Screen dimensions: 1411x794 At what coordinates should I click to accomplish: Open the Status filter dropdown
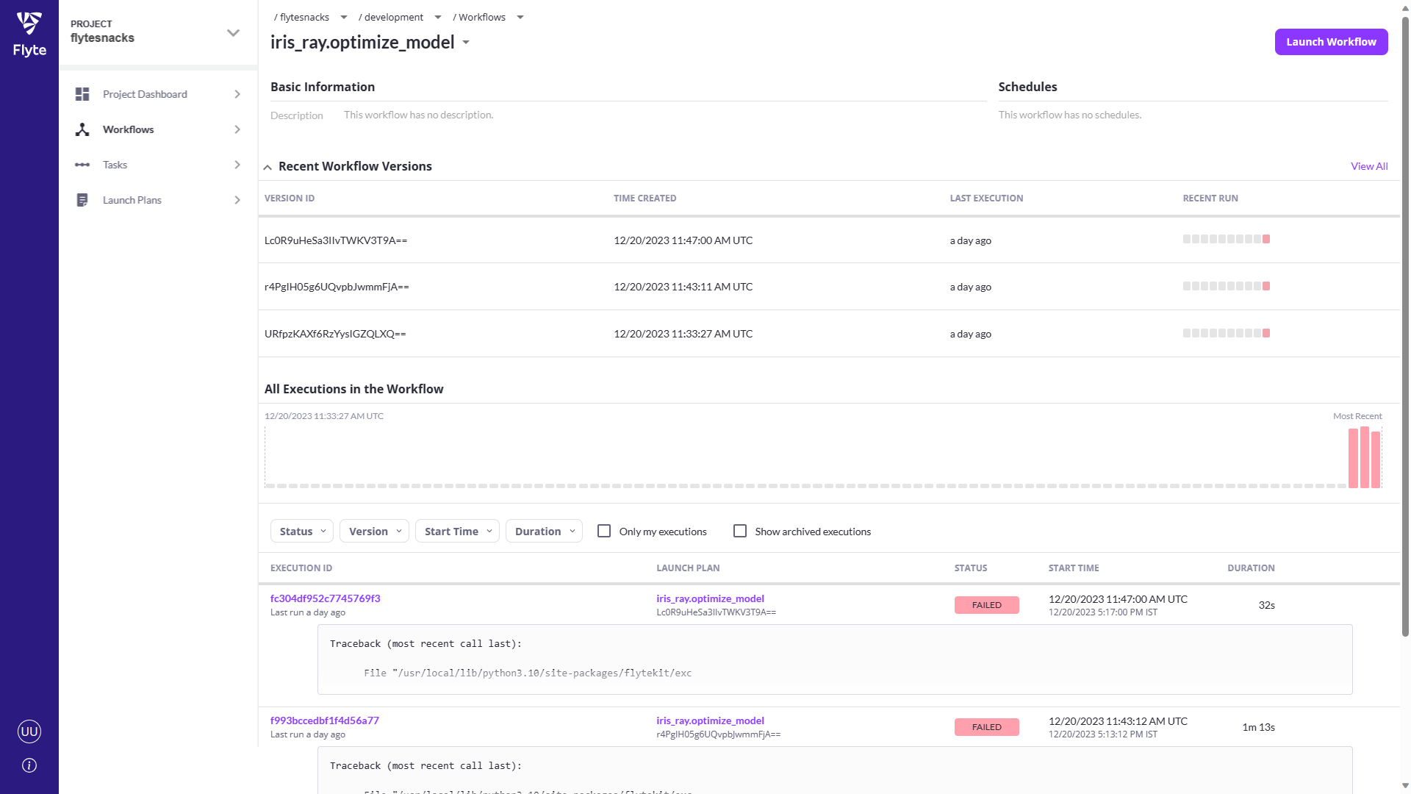[302, 531]
